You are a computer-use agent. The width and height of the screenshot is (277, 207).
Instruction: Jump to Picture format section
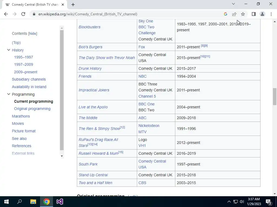coord(24,131)
